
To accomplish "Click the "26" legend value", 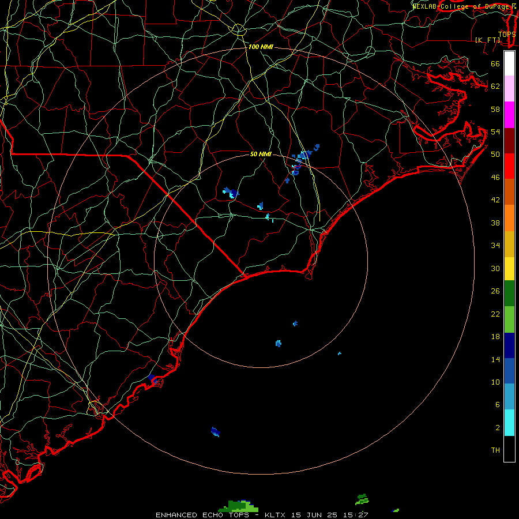I will [495, 291].
